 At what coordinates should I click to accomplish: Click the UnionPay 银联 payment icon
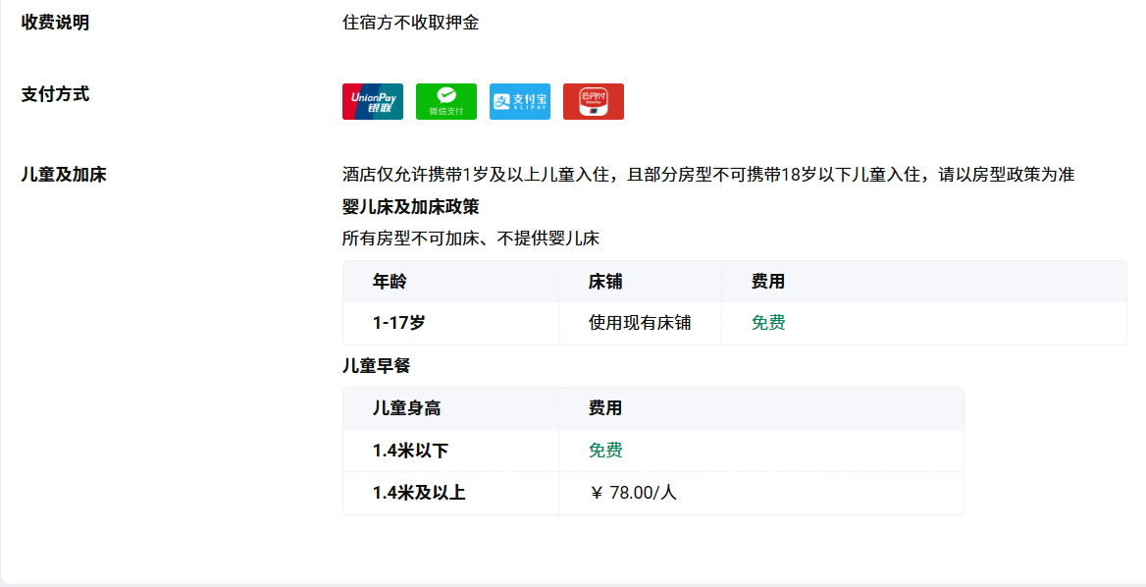click(x=372, y=101)
